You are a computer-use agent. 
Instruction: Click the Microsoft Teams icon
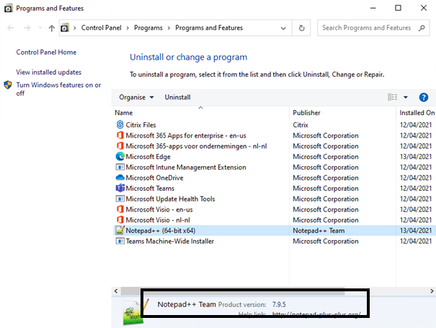tap(120, 188)
